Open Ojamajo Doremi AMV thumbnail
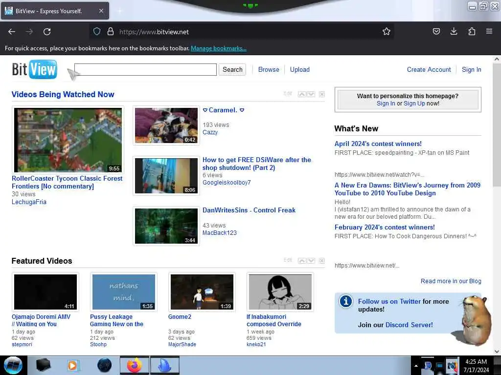This screenshot has width=501, height=375. [x=46, y=292]
